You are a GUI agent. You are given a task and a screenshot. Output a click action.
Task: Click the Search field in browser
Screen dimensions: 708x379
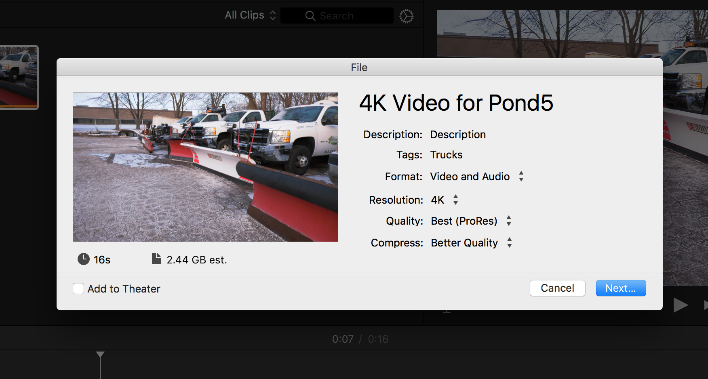coord(337,16)
